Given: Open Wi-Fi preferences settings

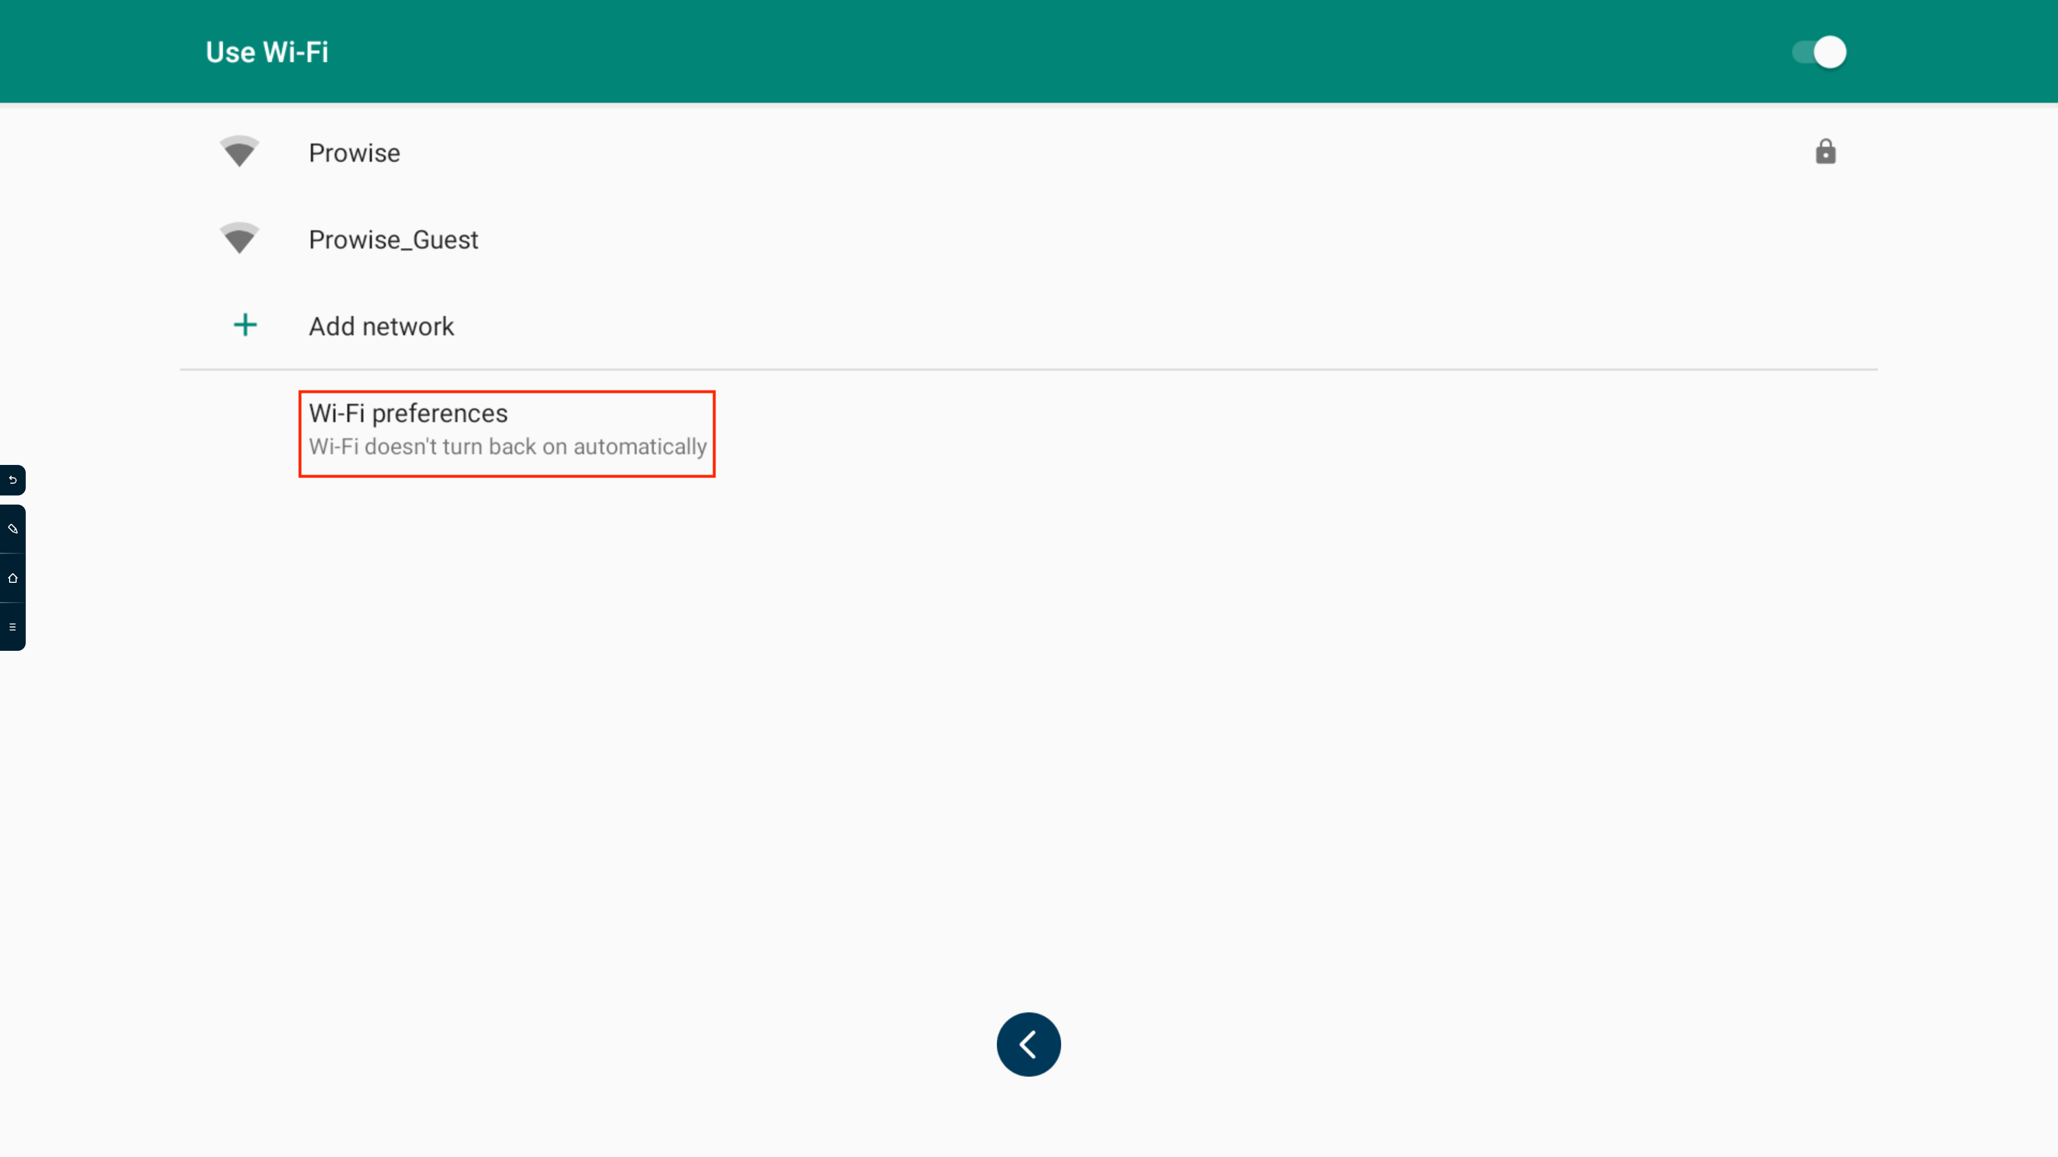Looking at the screenshot, I should [506, 431].
